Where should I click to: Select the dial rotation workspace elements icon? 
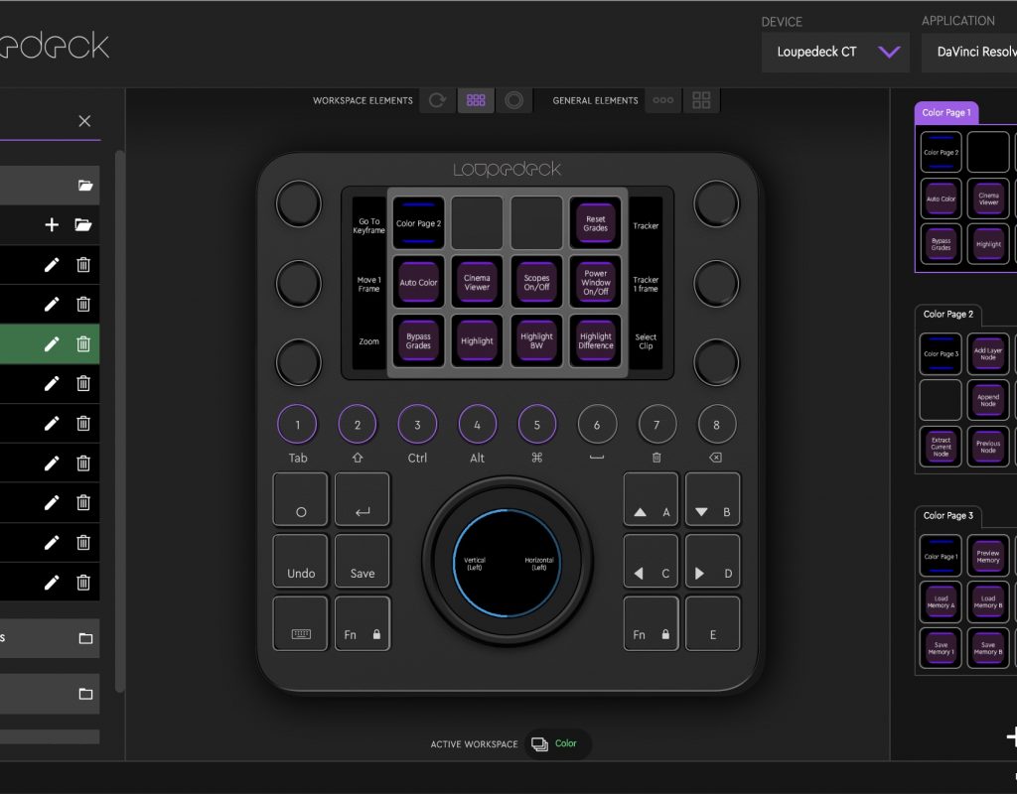tap(438, 100)
